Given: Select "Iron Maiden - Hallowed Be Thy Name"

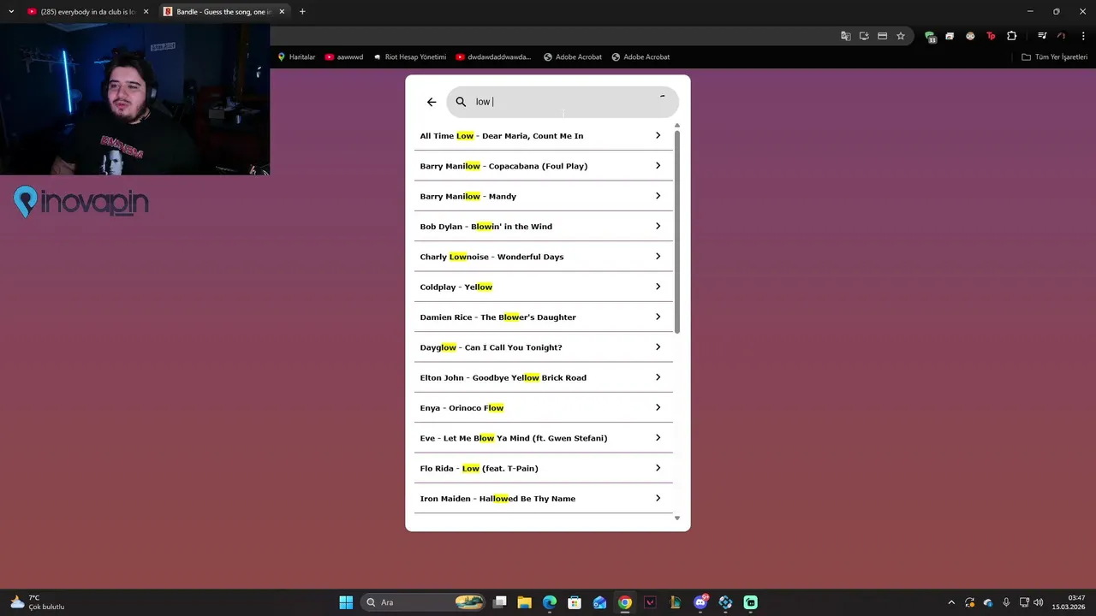Looking at the screenshot, I should click(543, 499).
